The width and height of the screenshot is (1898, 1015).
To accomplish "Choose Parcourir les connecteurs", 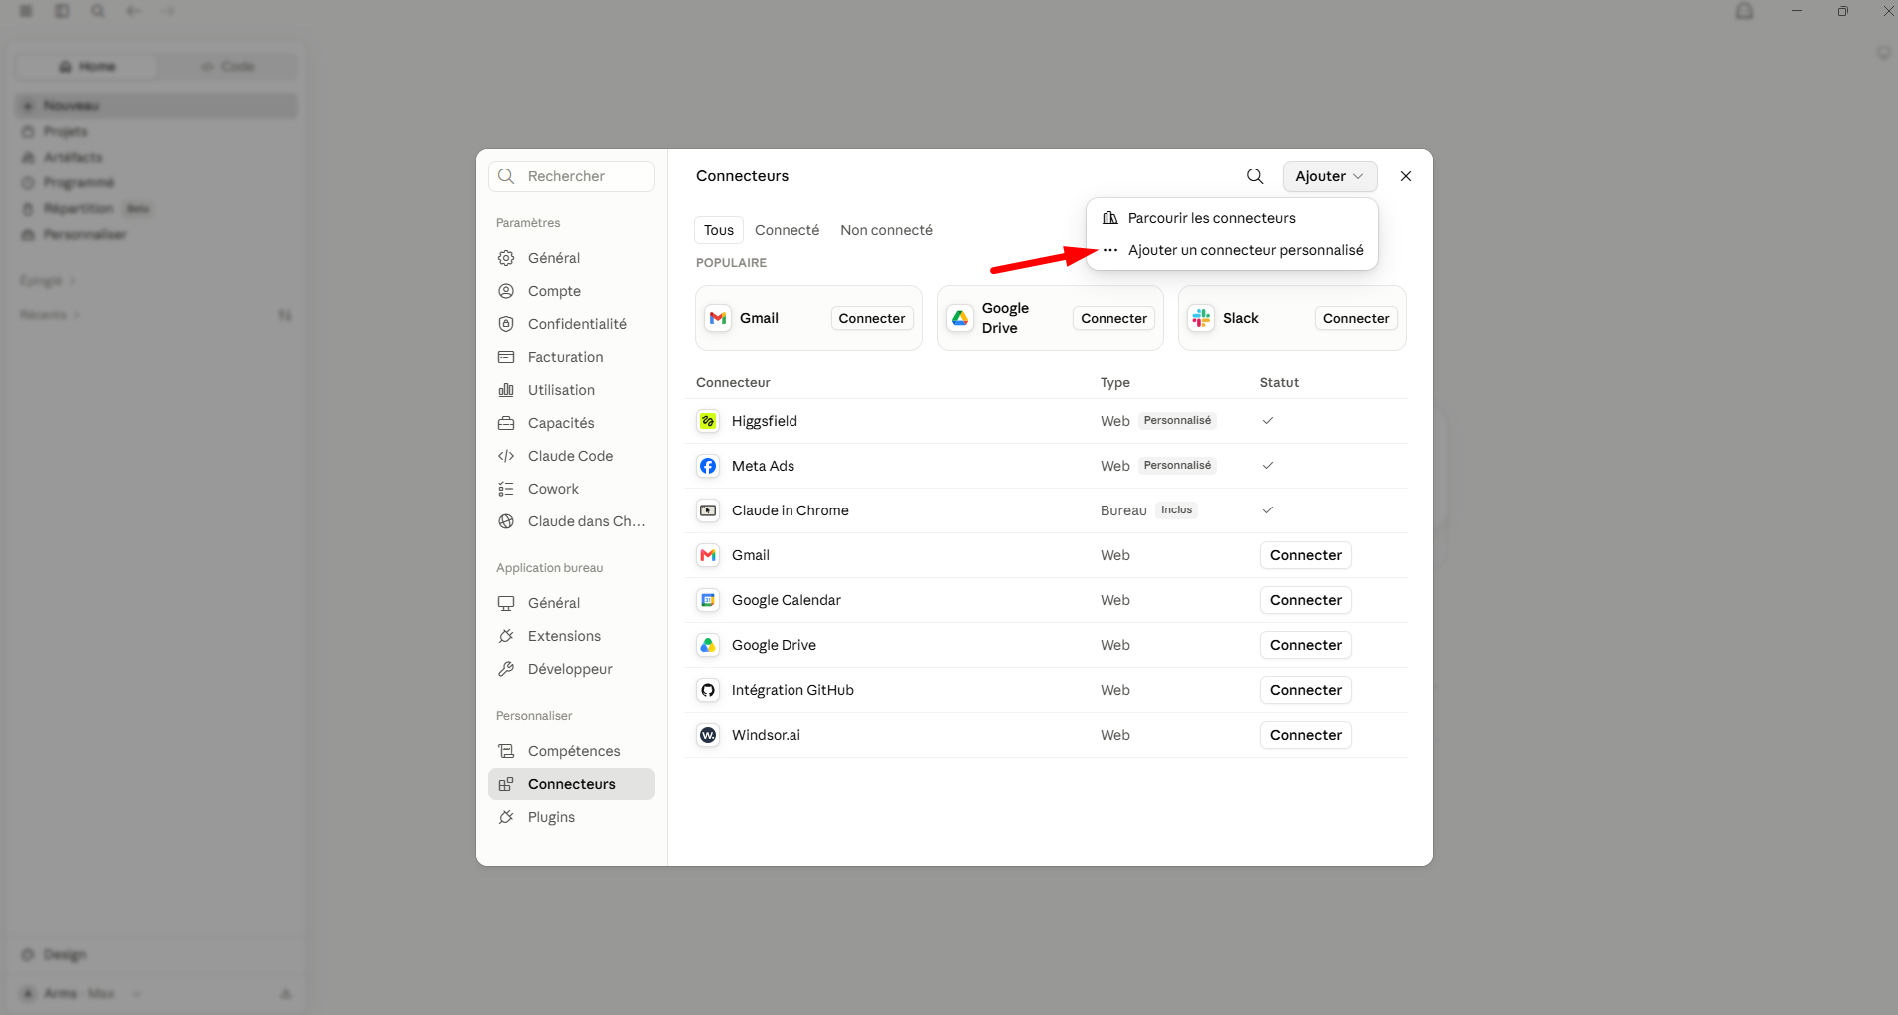I will click(1232, 218).
